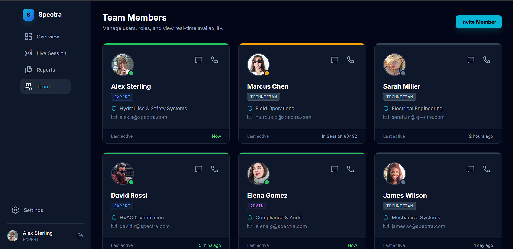The width and height of the screenshot is (513, 249).
Task: Click In Session #8492 status
Action: (339, 136)
